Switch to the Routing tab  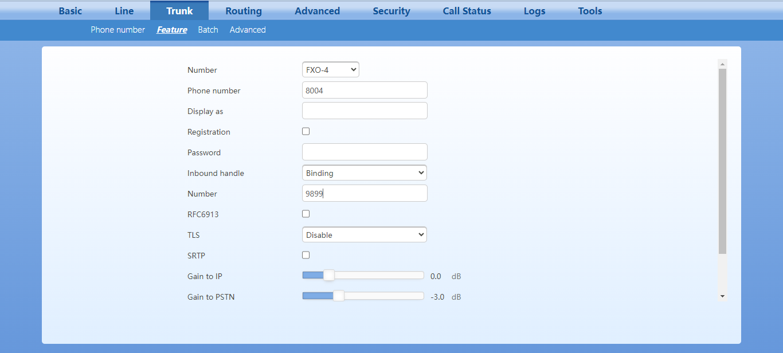(244, 11)
